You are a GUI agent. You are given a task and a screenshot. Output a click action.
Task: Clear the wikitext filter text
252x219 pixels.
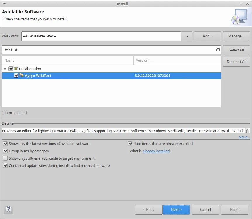click(x=218, y=50)
